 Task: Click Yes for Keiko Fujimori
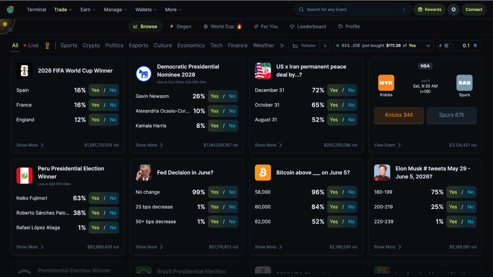click(x=96, y=198)
